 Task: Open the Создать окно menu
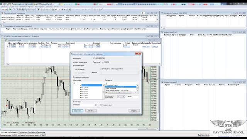tap(14, 7)
